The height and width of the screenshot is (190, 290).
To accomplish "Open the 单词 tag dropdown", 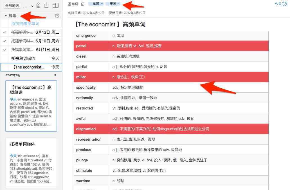I will tap(102, 4).
